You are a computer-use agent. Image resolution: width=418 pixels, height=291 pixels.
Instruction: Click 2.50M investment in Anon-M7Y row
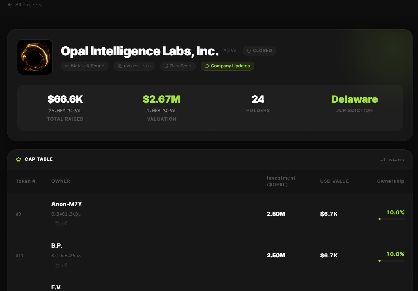(276, 214)
